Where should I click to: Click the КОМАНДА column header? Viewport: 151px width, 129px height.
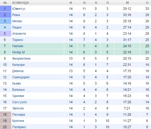pos(21,3)
